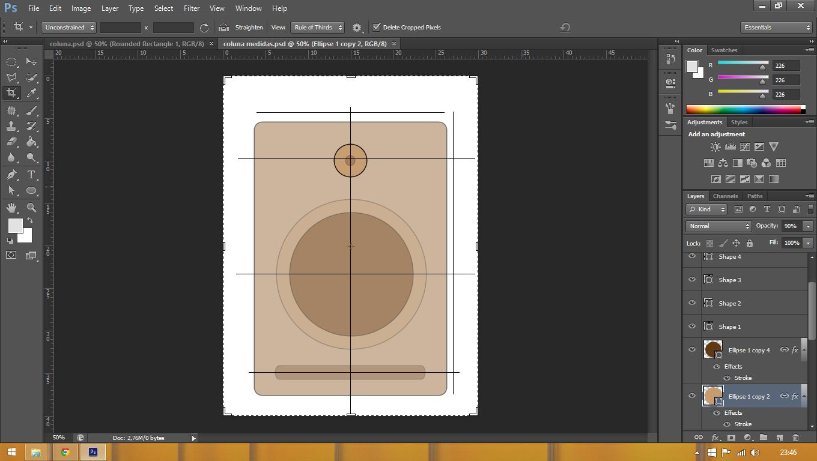
Task: Open Chrome from the Windows taskbar
Action: (65, 452)
